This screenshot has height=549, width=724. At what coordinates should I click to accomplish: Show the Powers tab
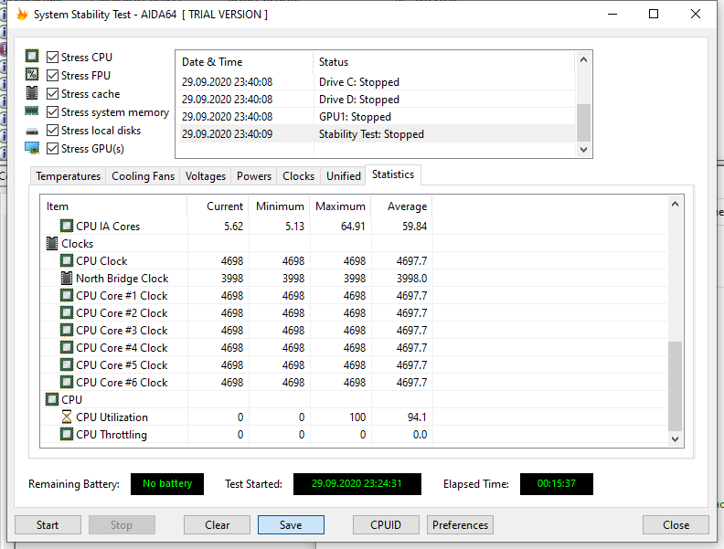(x=254, y=176)
